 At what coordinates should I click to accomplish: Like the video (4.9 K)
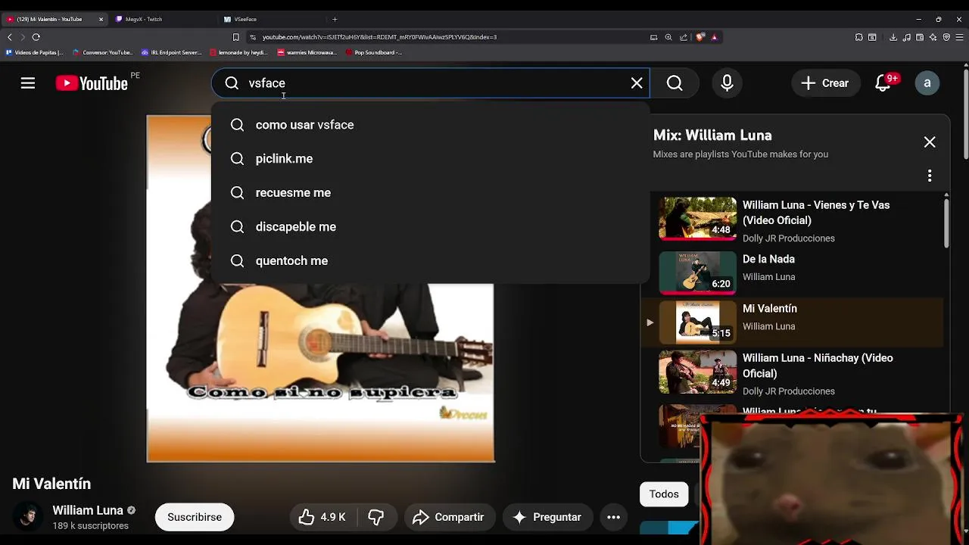point(323,517)
